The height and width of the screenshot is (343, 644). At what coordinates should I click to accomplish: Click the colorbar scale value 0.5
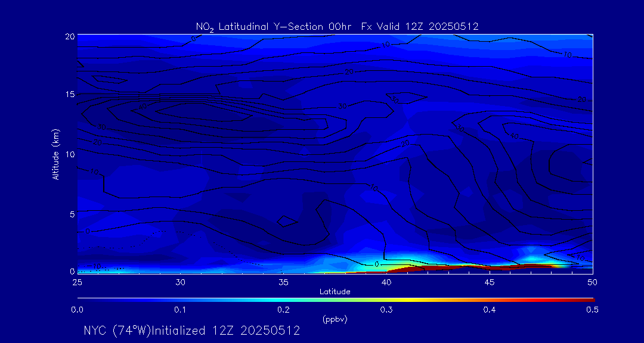click(593, 310)
